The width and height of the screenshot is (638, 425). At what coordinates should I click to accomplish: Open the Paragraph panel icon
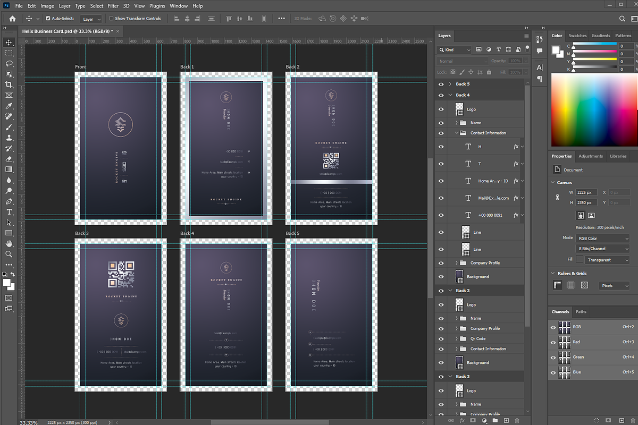pyautogui.click(x=540, y=79)
